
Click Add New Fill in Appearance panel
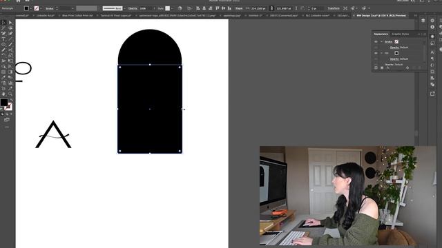pyautogui.click(x=382, y=68)
